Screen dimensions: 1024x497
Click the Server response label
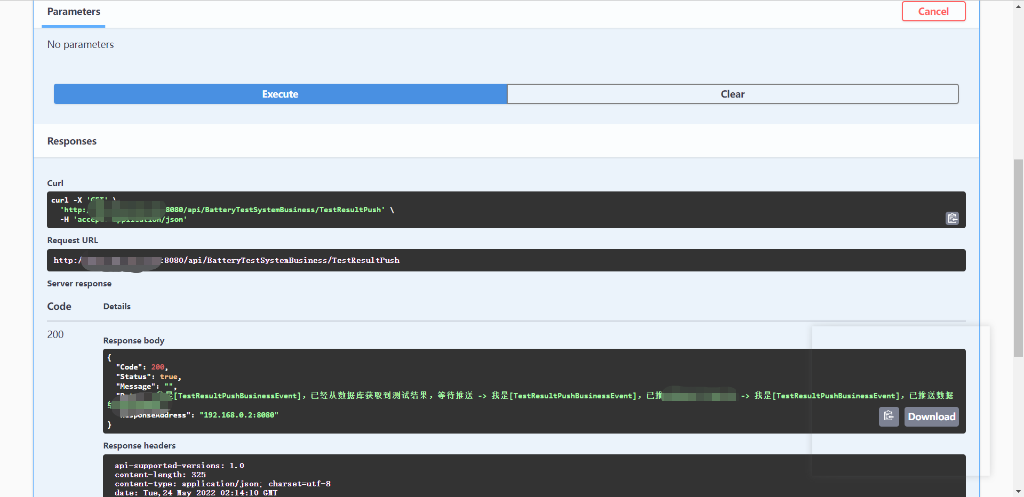pyautogui.click(x=79, y=283)
